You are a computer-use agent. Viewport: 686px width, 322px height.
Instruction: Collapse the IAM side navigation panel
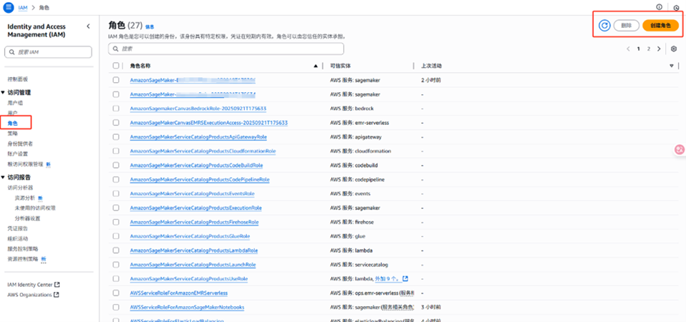88,26
